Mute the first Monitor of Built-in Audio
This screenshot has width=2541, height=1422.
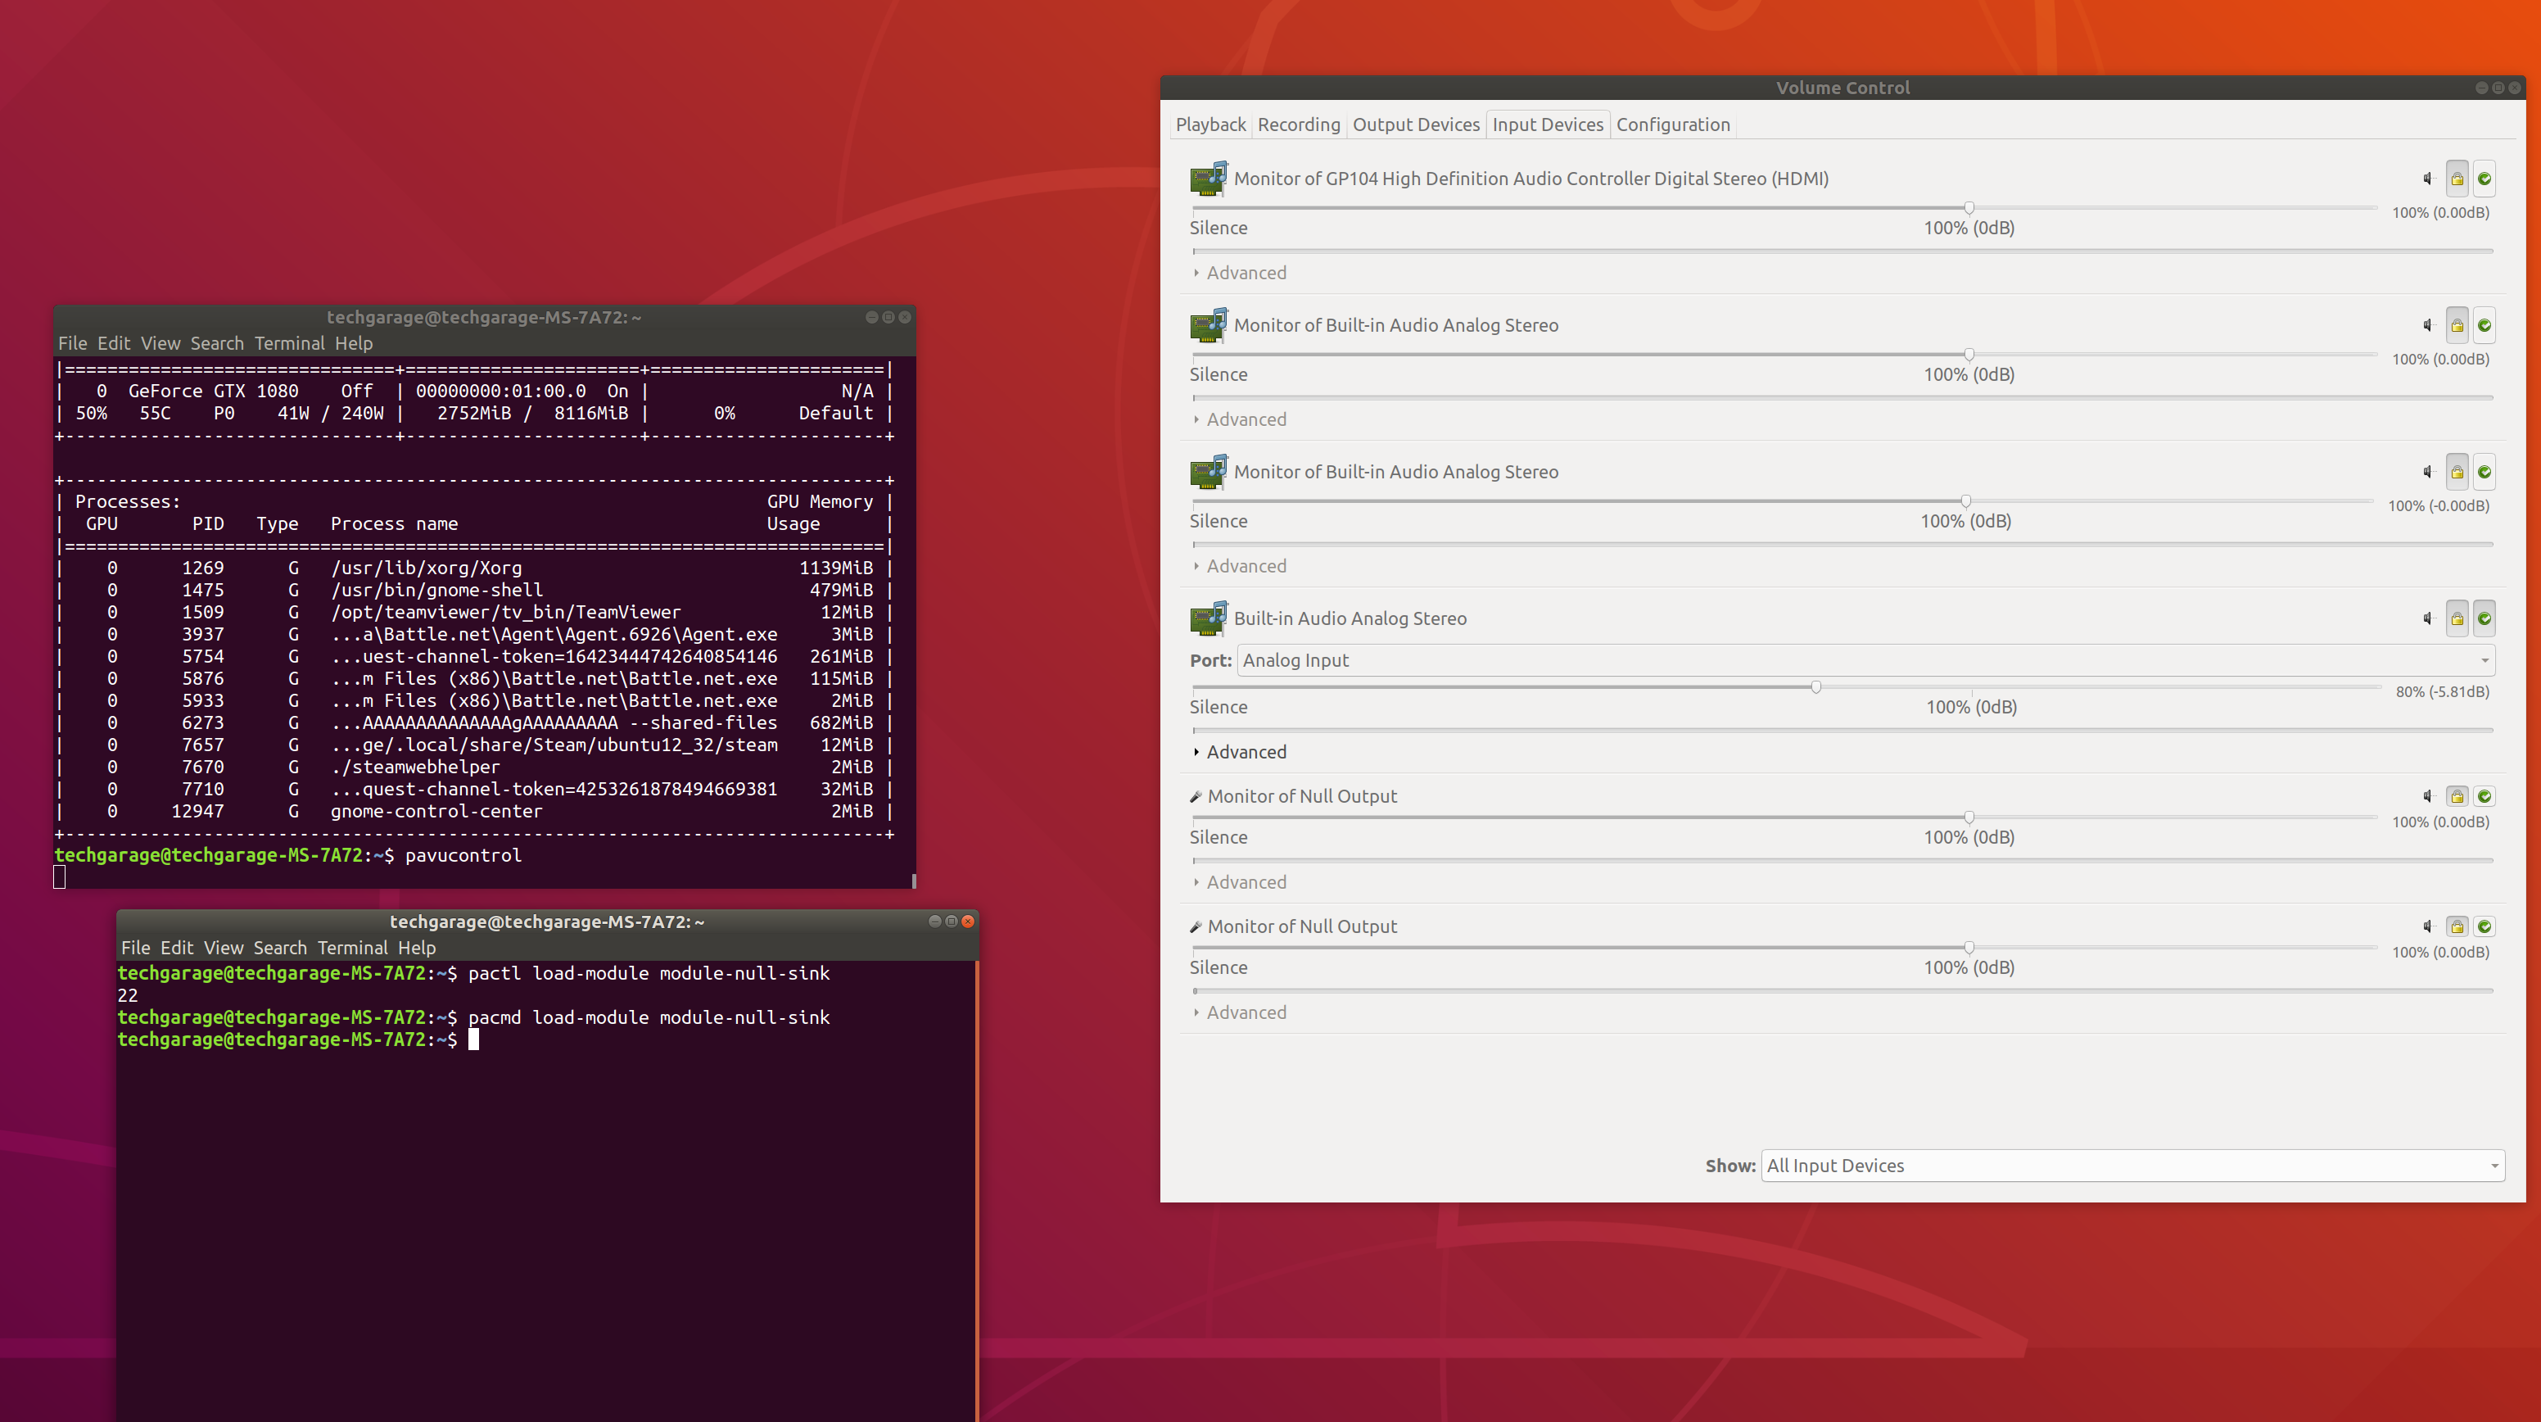(2427, 326)
